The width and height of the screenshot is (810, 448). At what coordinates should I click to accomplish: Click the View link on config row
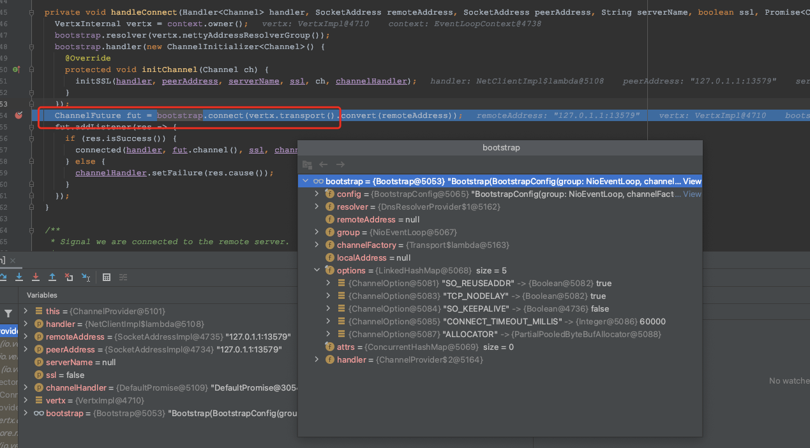(692, 194)
